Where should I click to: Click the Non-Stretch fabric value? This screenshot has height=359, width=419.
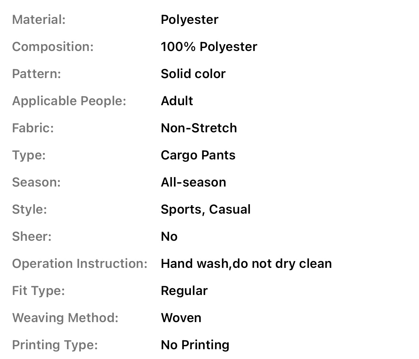(x=199, y=128)
